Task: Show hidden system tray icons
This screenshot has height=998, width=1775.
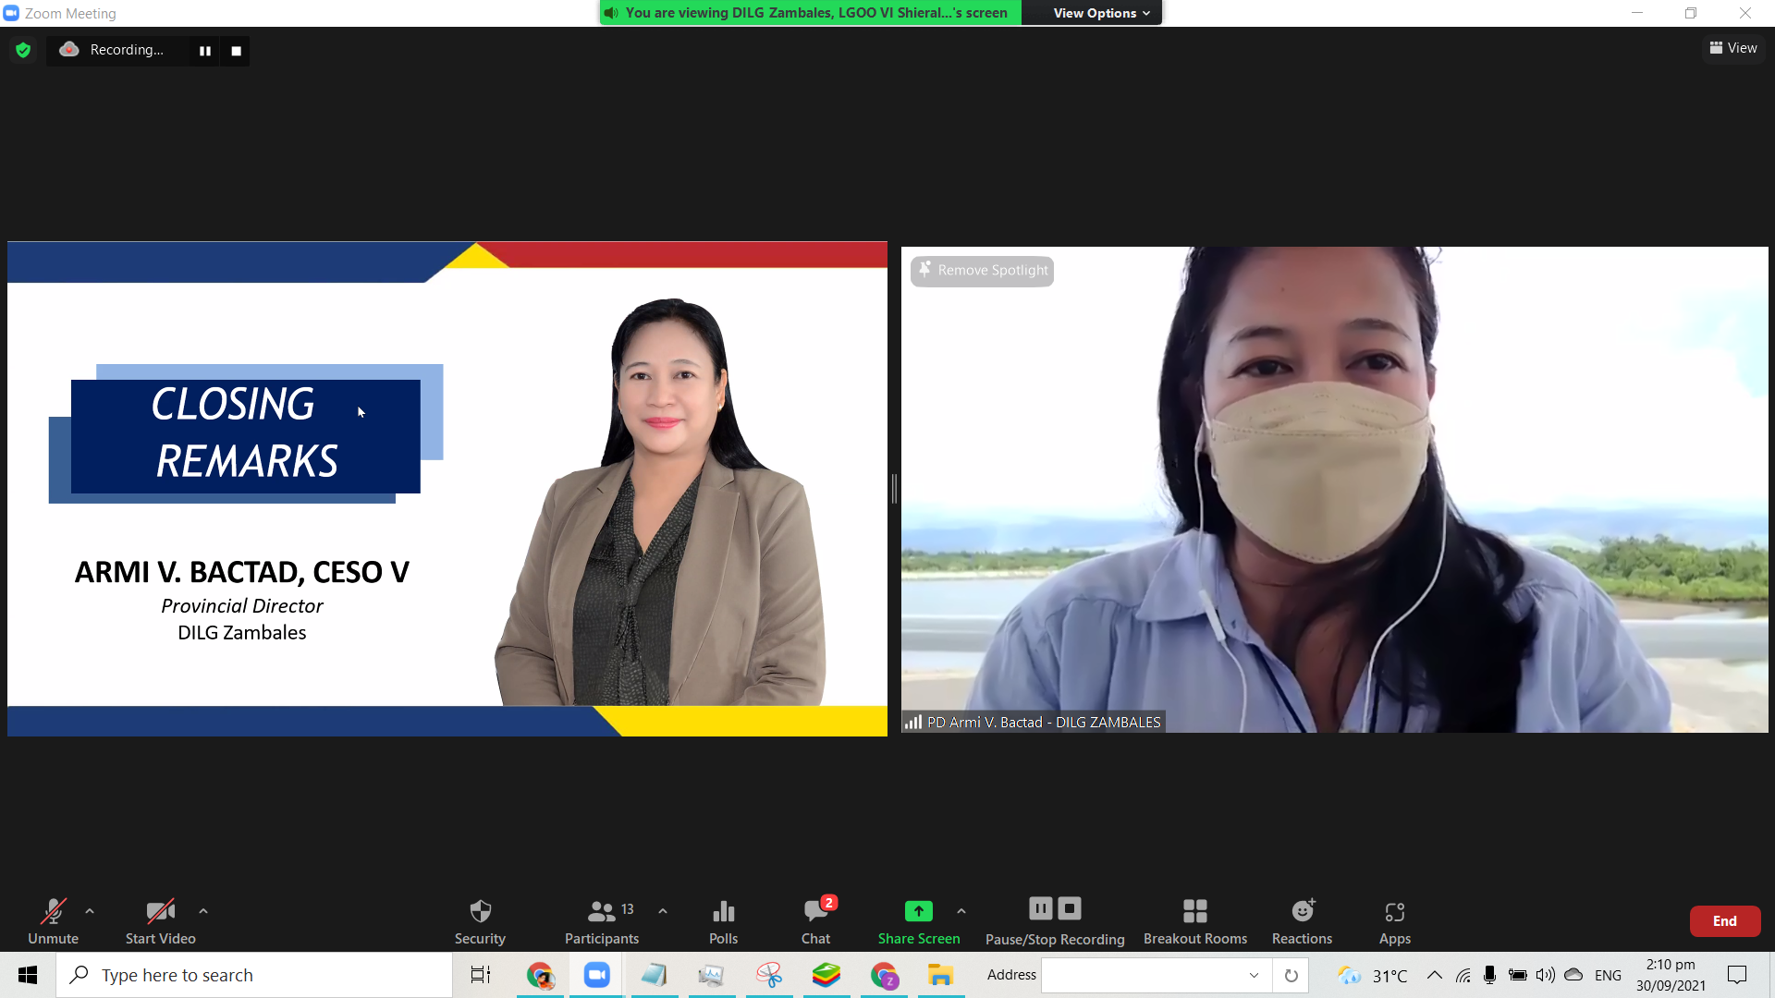Action: click(x=1435, y=975)
